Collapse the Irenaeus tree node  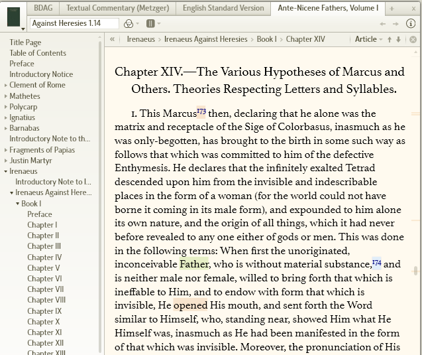click(6, 171)
